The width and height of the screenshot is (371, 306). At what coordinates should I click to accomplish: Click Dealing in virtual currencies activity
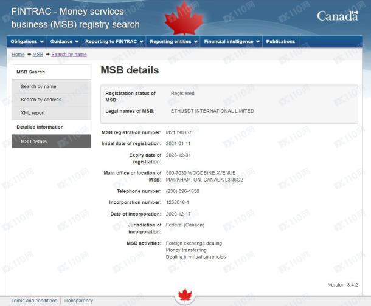click(196, 257)
